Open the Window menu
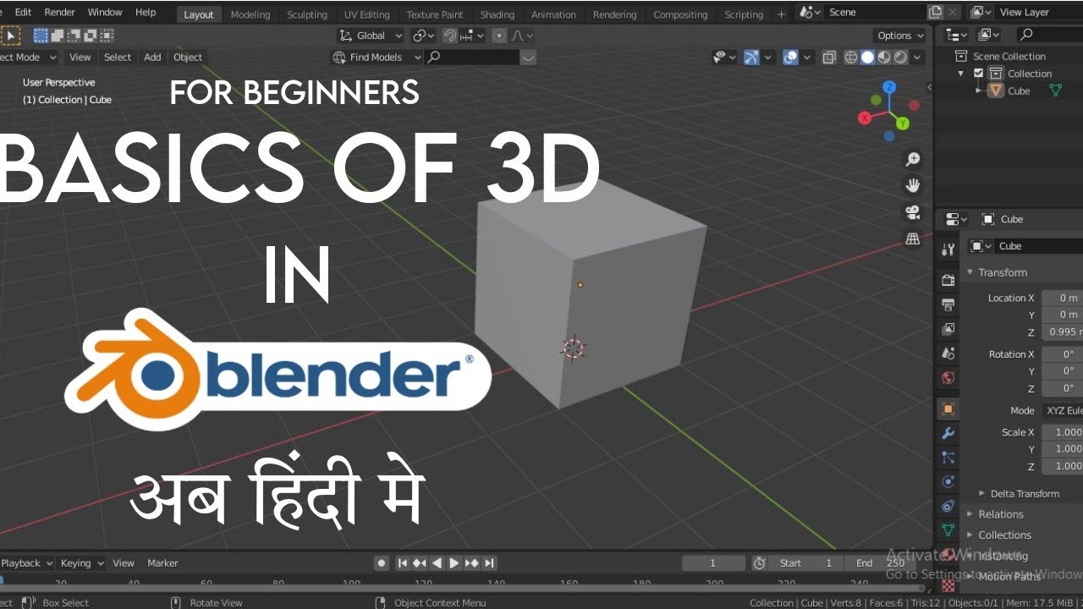Viewport: 1083px width, 609px height. click(105, 12)
